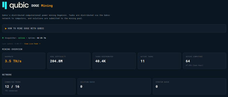The width and height of the screenshot is (228, 97).
Task: Expand the How to Mine DOGE with Qubic section
Action: [x=114, y=28]
